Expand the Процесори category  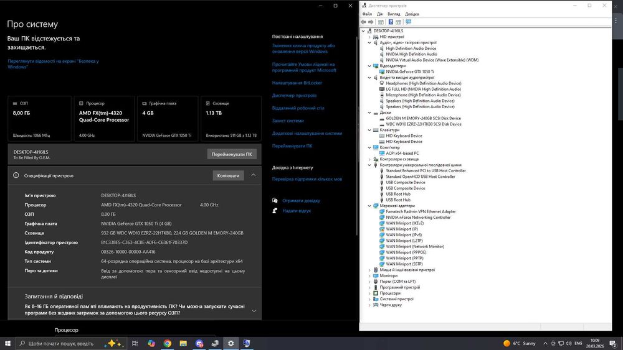369,293
